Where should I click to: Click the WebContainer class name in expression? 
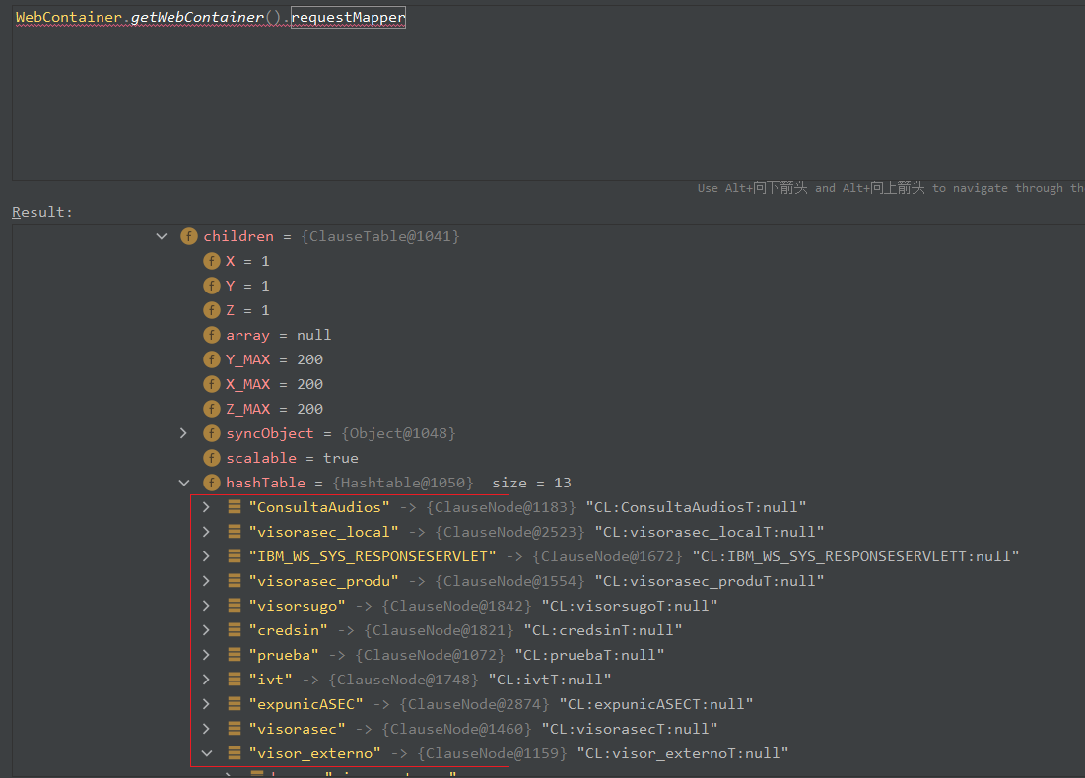pyautogui.click(x=69, y=18)
